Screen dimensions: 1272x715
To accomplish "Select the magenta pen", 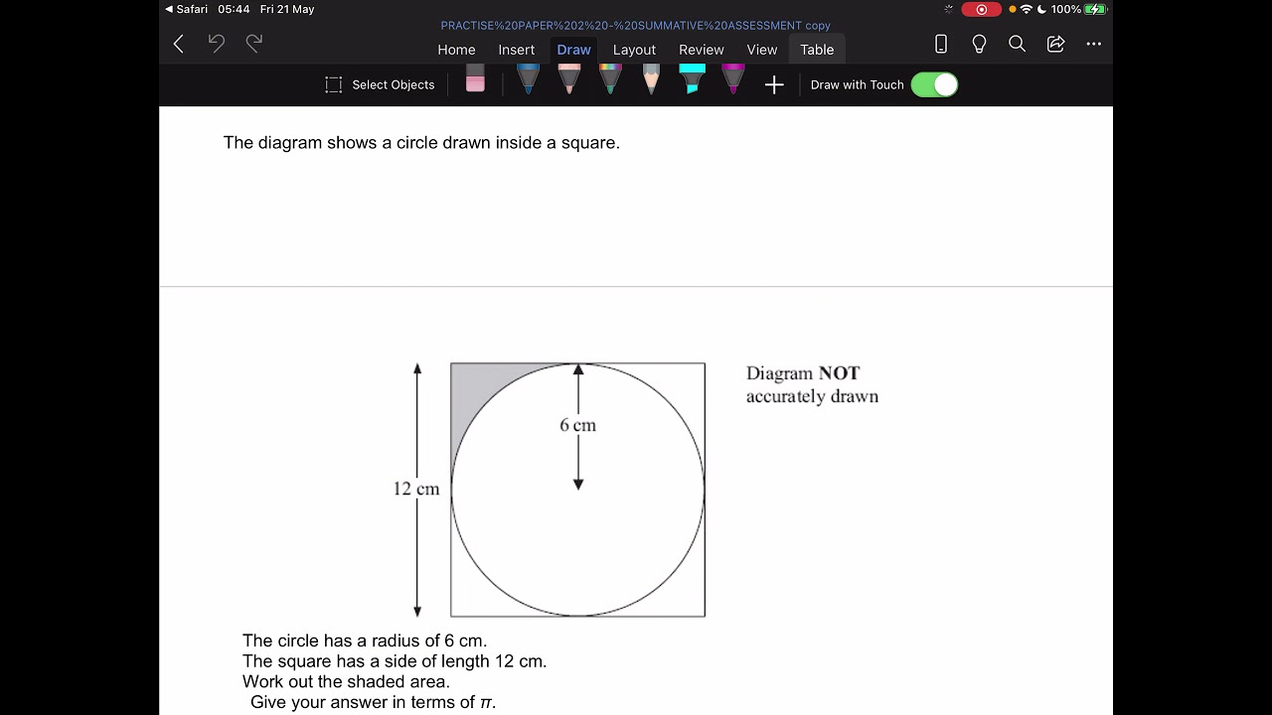I will click(733, 79).
